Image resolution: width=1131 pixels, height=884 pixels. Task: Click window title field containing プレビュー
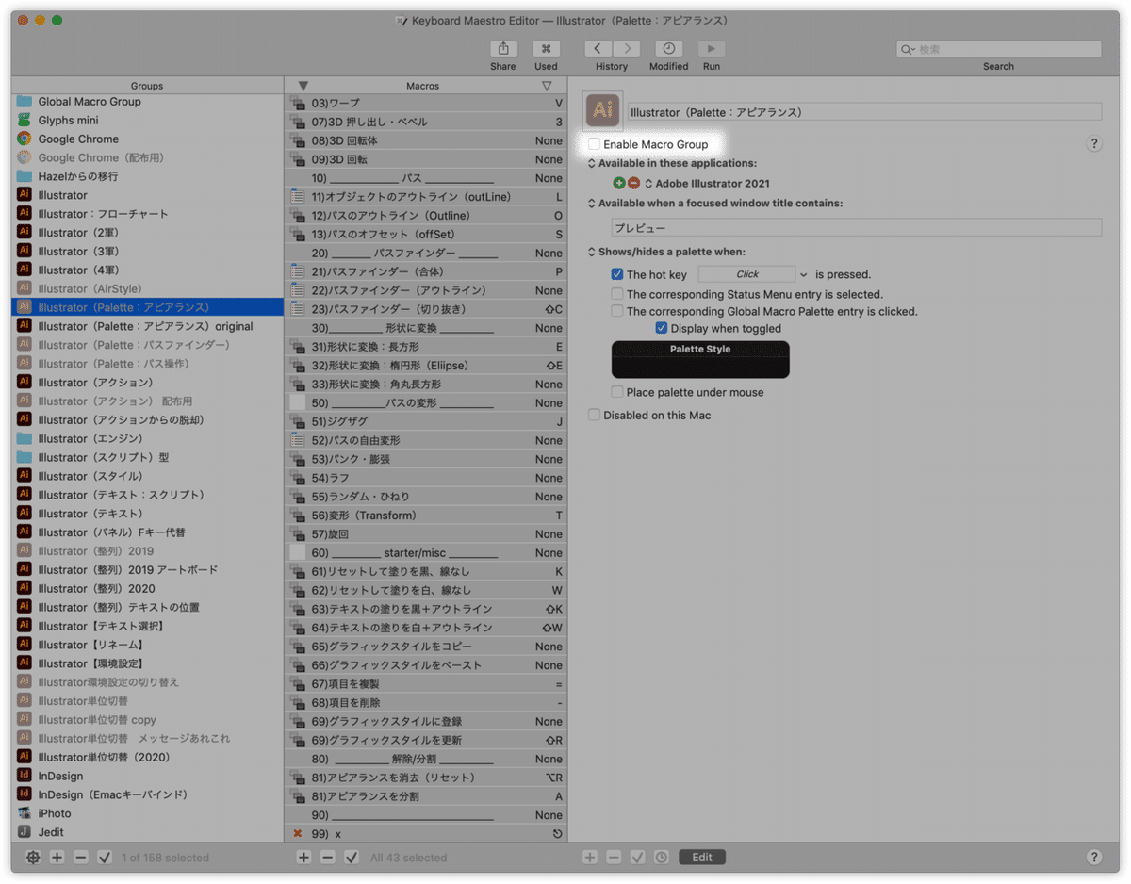click(x=857, y=227)
